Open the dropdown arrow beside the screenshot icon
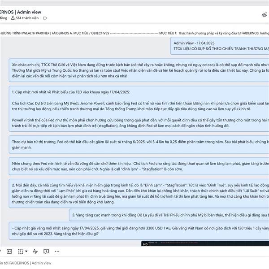This screenshot has width=269, height=269. pyautogui.click(x=26, y=252)
